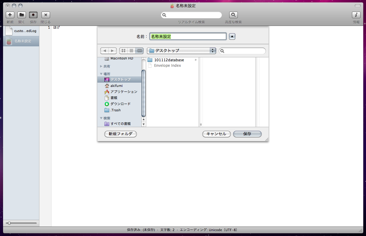
Task: Switch to list view mode
Action: click(132, 51)
